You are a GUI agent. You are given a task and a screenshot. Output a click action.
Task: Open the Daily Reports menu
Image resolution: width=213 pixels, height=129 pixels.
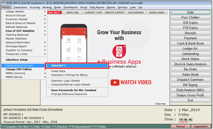97,7
